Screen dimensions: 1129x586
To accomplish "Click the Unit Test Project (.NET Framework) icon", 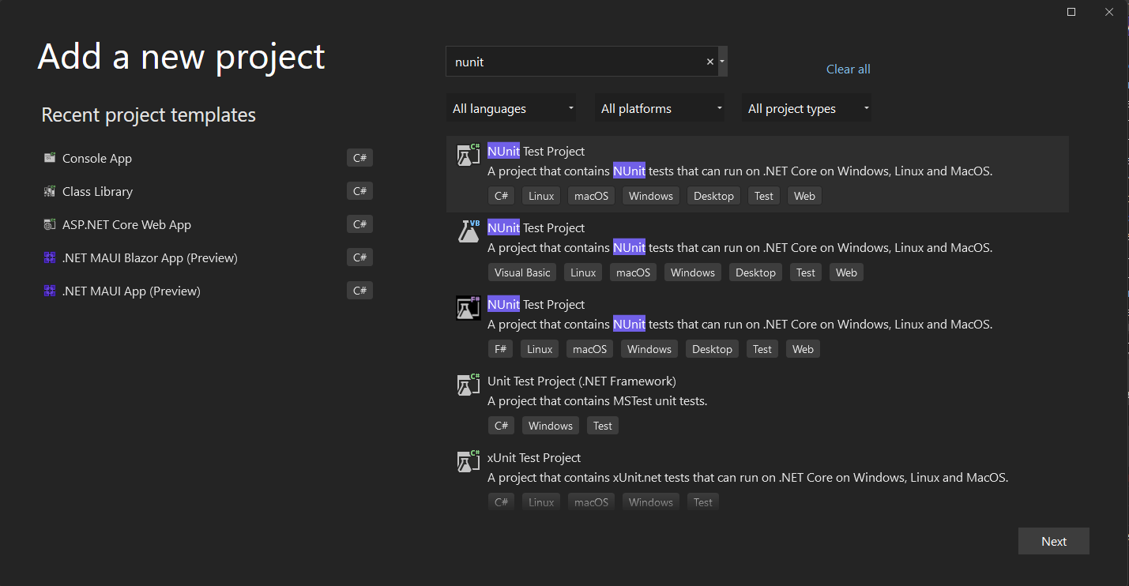I will [x=469, y=385].
